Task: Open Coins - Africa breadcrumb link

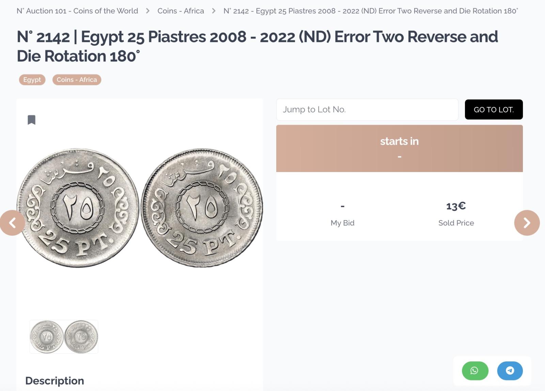Action: (x=181, y=11)
